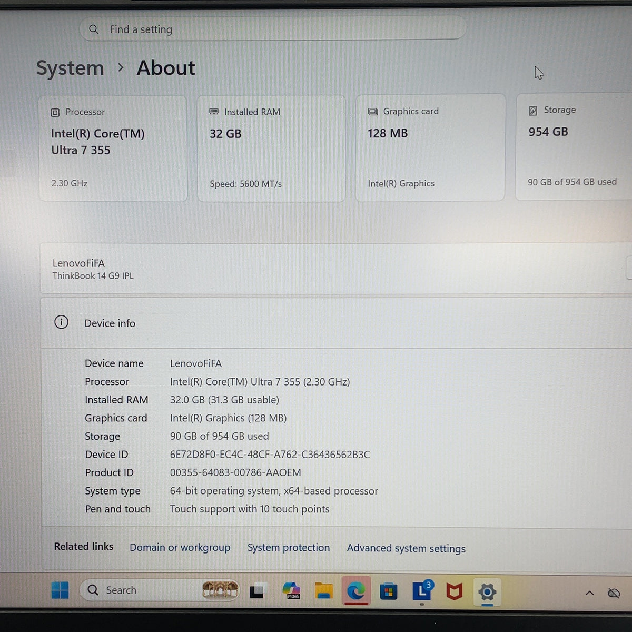Launch Microsoft 365 Copilot from taskbar

291,591
